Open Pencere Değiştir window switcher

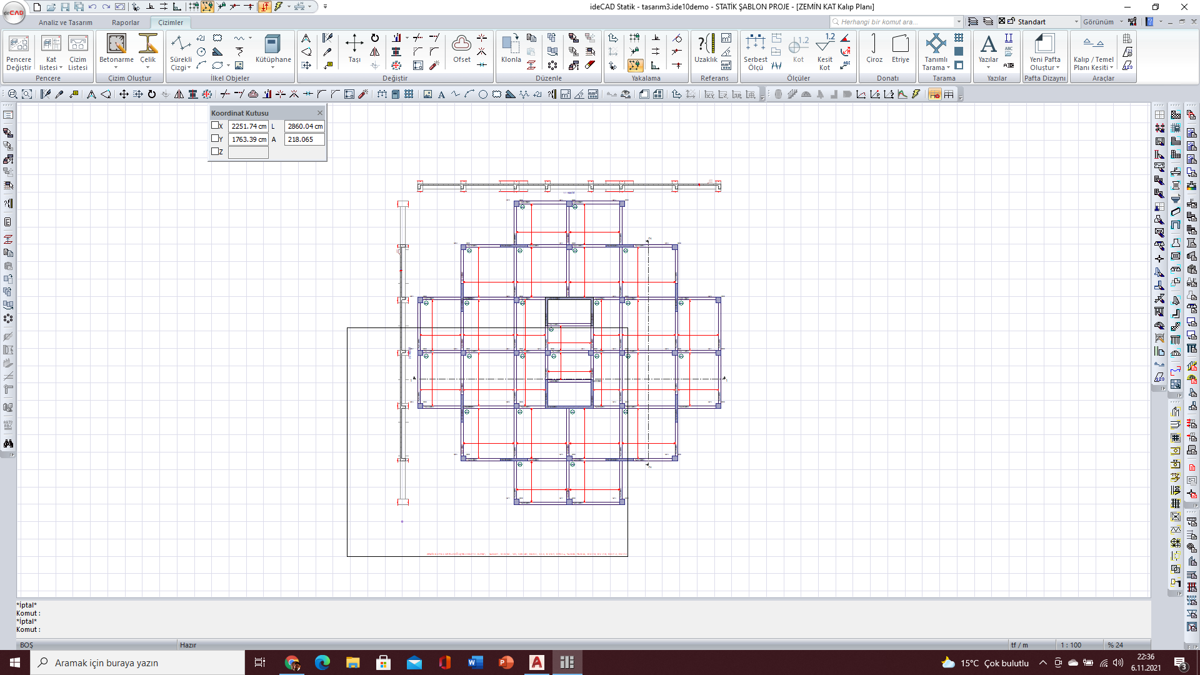19,52
